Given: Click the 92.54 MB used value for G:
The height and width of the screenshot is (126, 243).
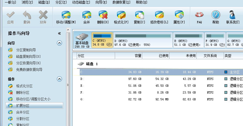Looking at the screenshot, I should point(162,99).
